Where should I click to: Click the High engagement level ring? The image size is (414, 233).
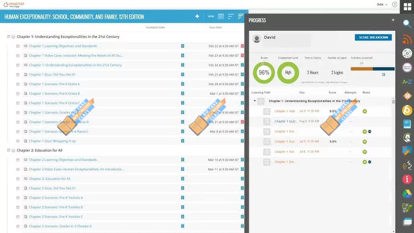point(288,72)
